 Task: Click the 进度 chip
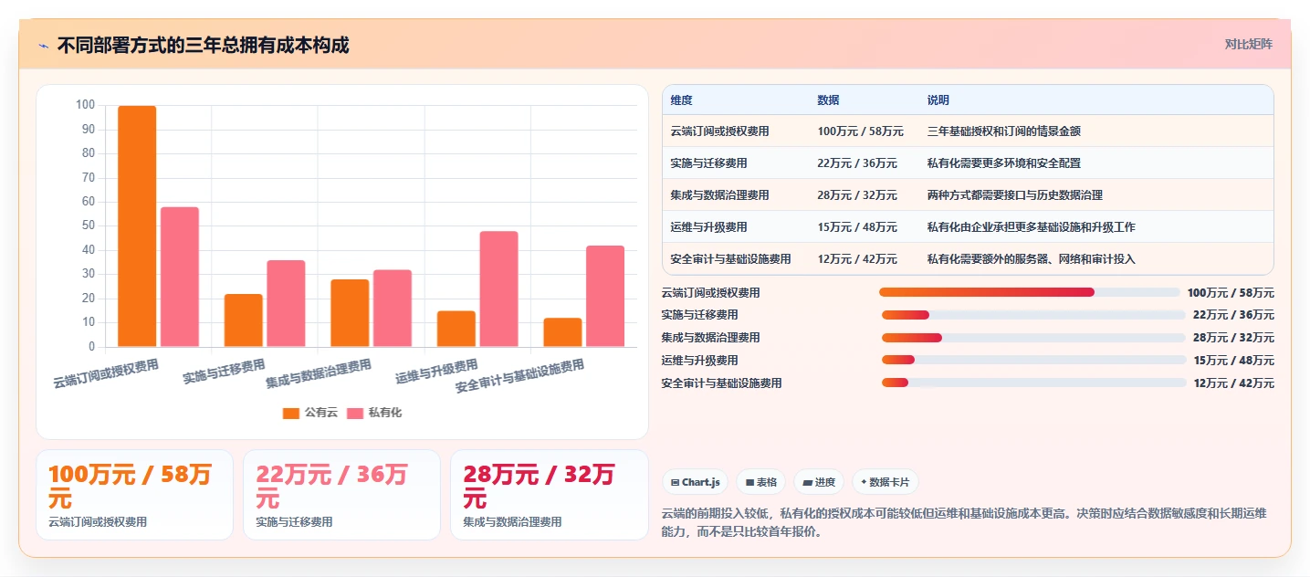819,482
